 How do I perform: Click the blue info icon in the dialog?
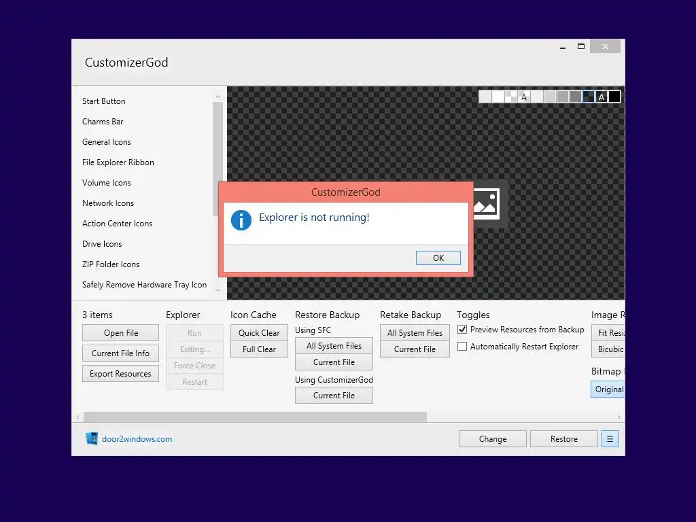(241, 220)
